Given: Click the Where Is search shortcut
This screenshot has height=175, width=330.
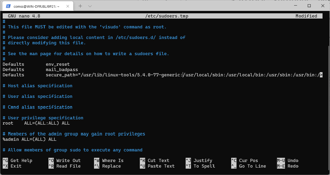Looking at the screenshot, I should click(x=113, y=160).
